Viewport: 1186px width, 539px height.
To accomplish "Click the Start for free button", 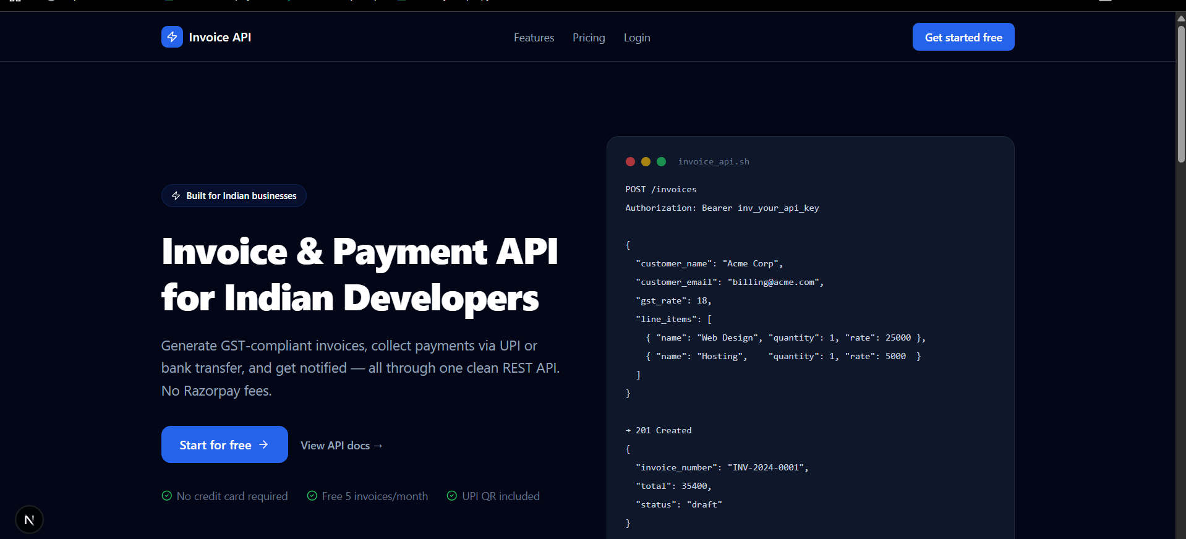I will [x=224, y=444].
